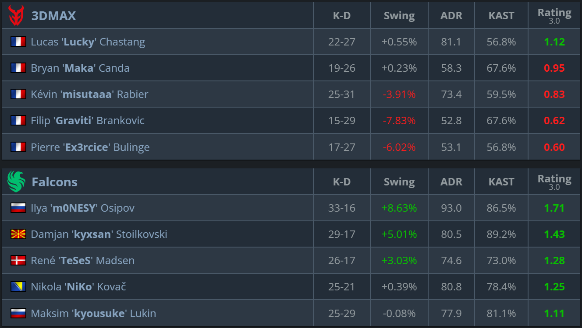Viewport: 582px width, 328px height.
Task: Click the 3DMAX red devil logo
Action: click(16, 15)
